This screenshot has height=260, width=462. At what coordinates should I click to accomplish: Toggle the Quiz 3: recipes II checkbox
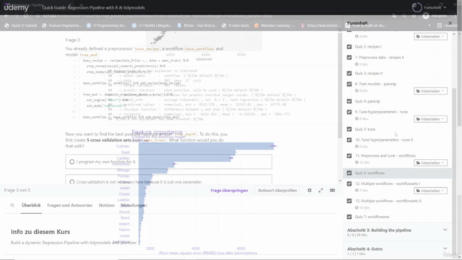[349, 73]
